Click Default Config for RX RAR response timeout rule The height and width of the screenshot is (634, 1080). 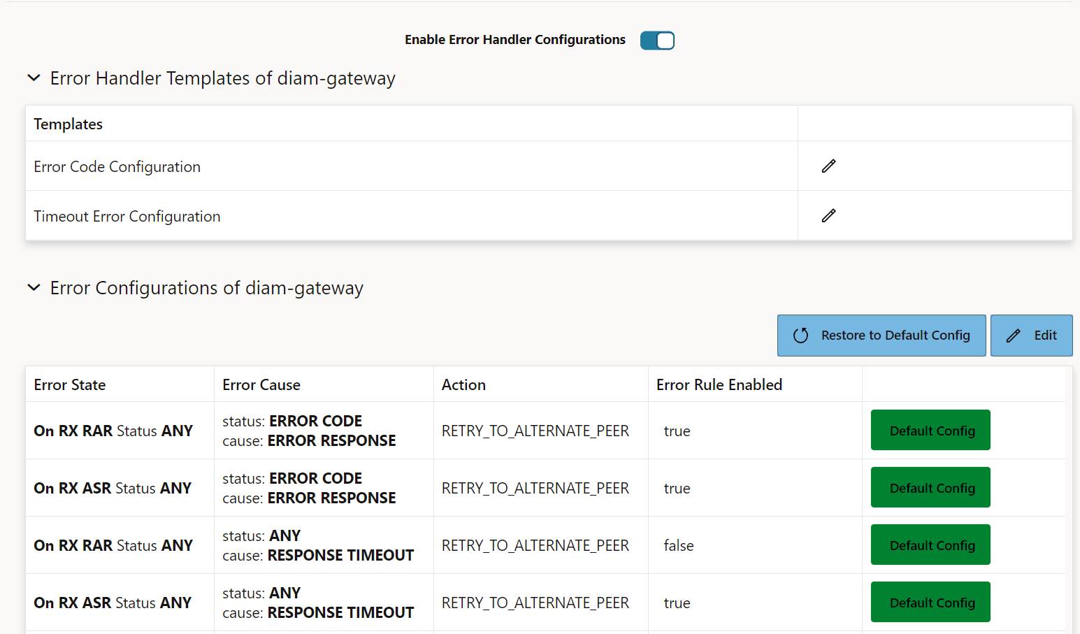[930, 545]
